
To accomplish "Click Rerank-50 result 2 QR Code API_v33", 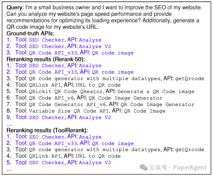I will click(70, 72).
